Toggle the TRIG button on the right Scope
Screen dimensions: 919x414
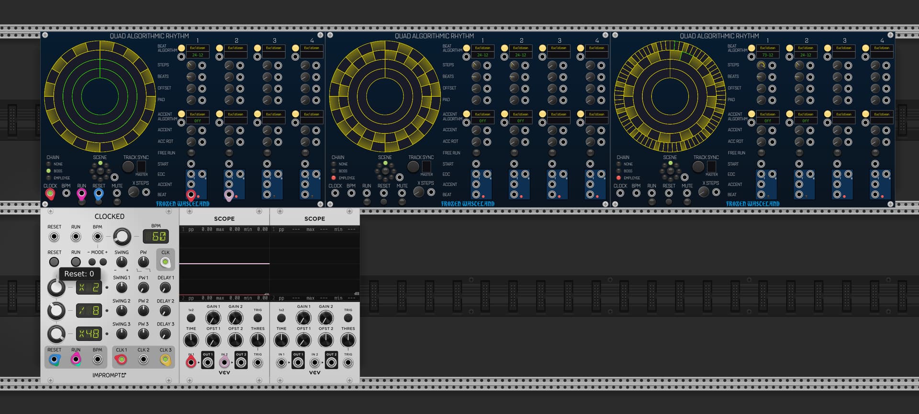coord(348,318)
